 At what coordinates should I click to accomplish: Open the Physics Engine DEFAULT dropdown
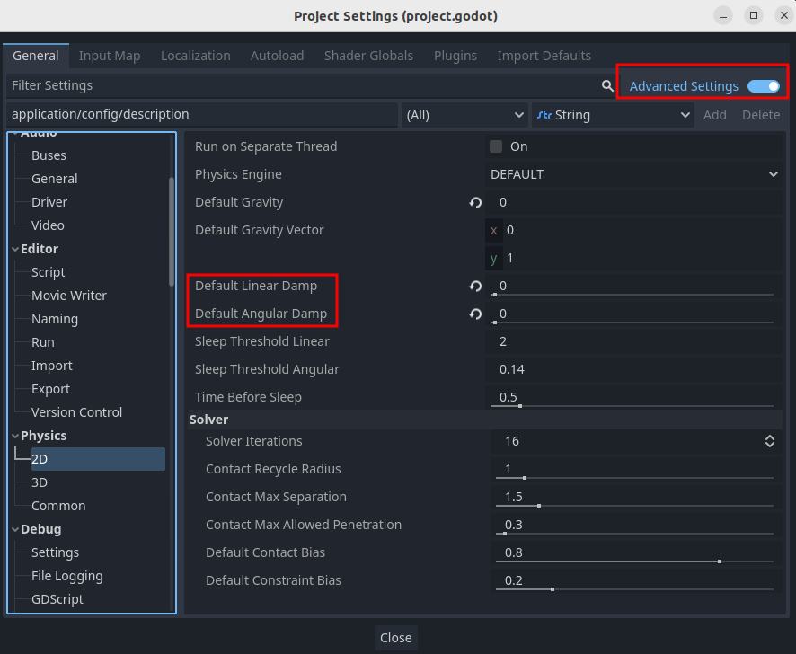[633, 174]
